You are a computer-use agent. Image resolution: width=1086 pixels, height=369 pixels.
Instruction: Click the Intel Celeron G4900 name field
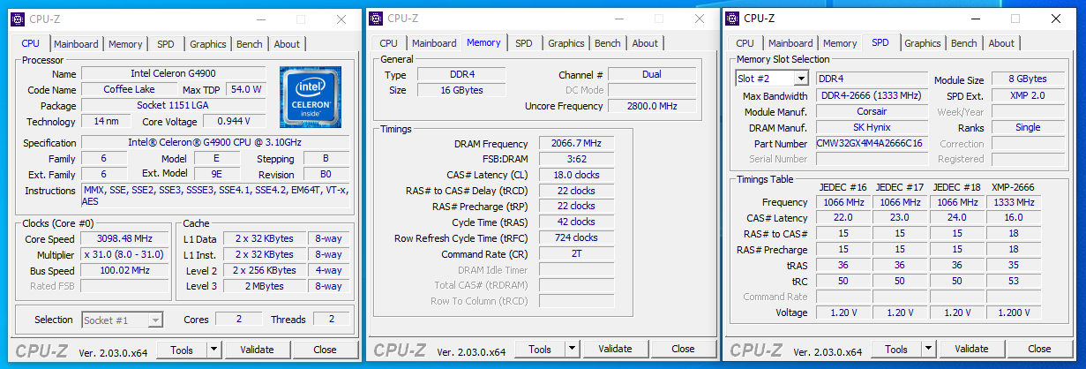click(x=173, y=74)
